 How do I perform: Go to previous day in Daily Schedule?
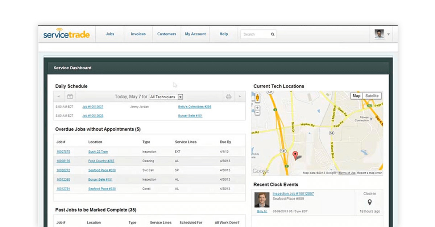(59, 97)
